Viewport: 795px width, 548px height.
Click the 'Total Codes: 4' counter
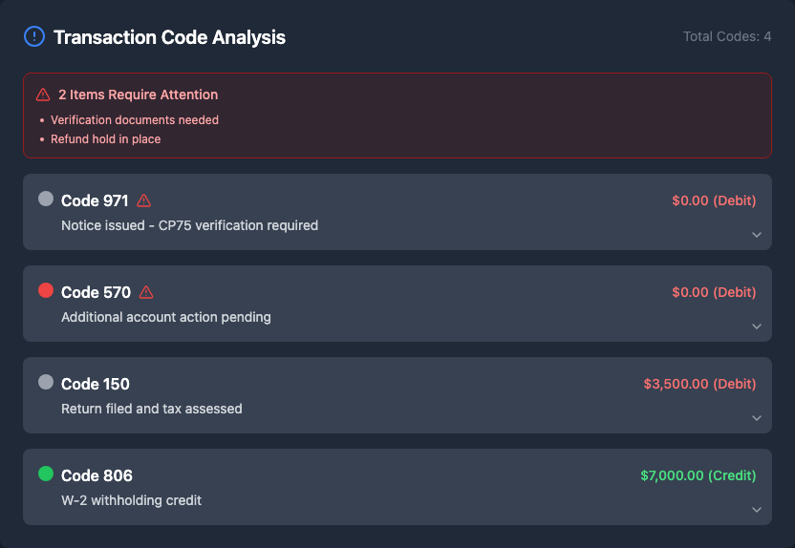pyautogui.click(x=727, y=37)
